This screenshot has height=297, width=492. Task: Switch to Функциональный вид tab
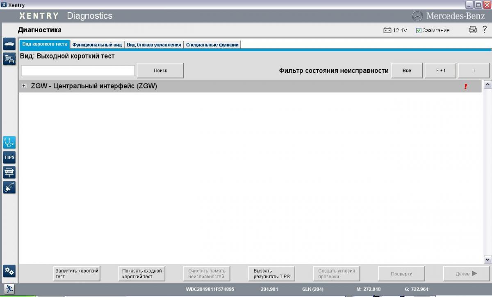pyautogui.click(x=97, y=45)
